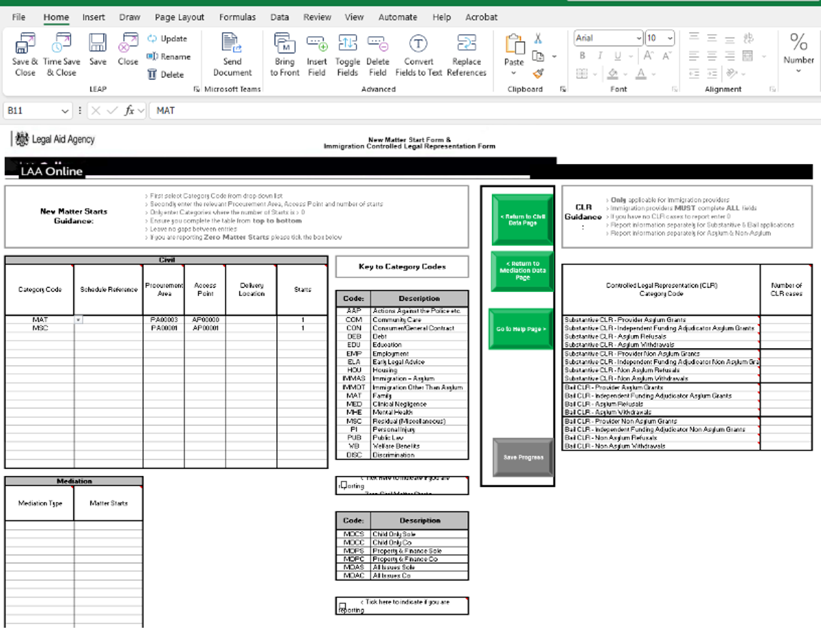
Task: Click the Bring to Front icon
Action: point(285,44)
